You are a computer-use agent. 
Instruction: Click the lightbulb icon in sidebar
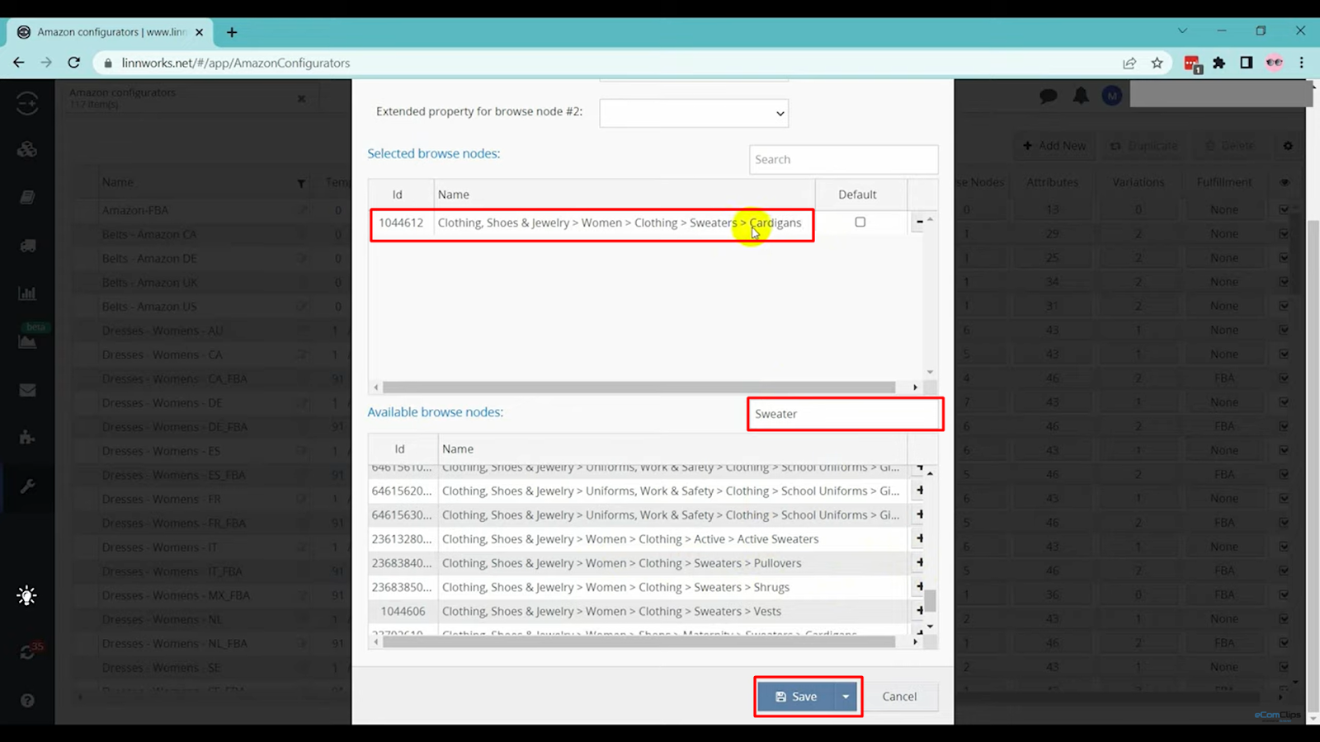(x=26, y=595)
